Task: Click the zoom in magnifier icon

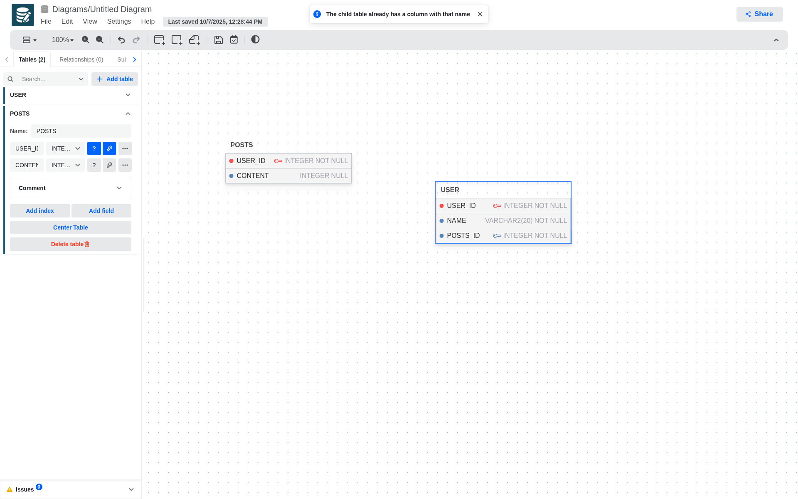Action: [86, 40]
